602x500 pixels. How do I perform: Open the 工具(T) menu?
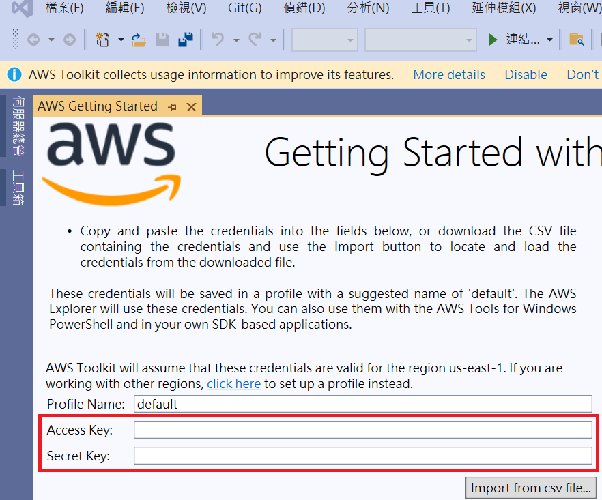tap(431, 8)
